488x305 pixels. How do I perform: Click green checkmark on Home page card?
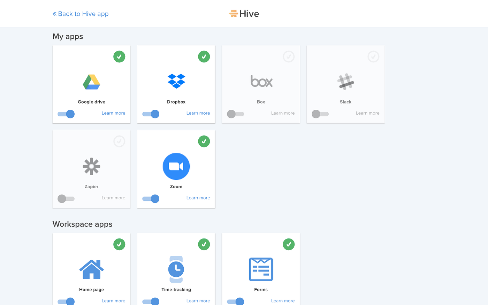pos(119,244)
